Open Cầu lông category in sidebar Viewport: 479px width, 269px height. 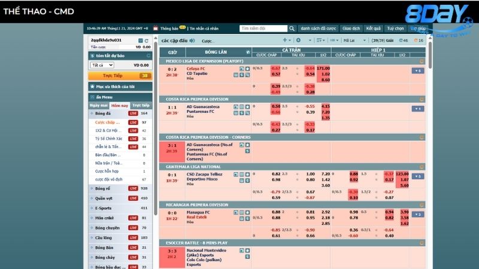[120, 237]
